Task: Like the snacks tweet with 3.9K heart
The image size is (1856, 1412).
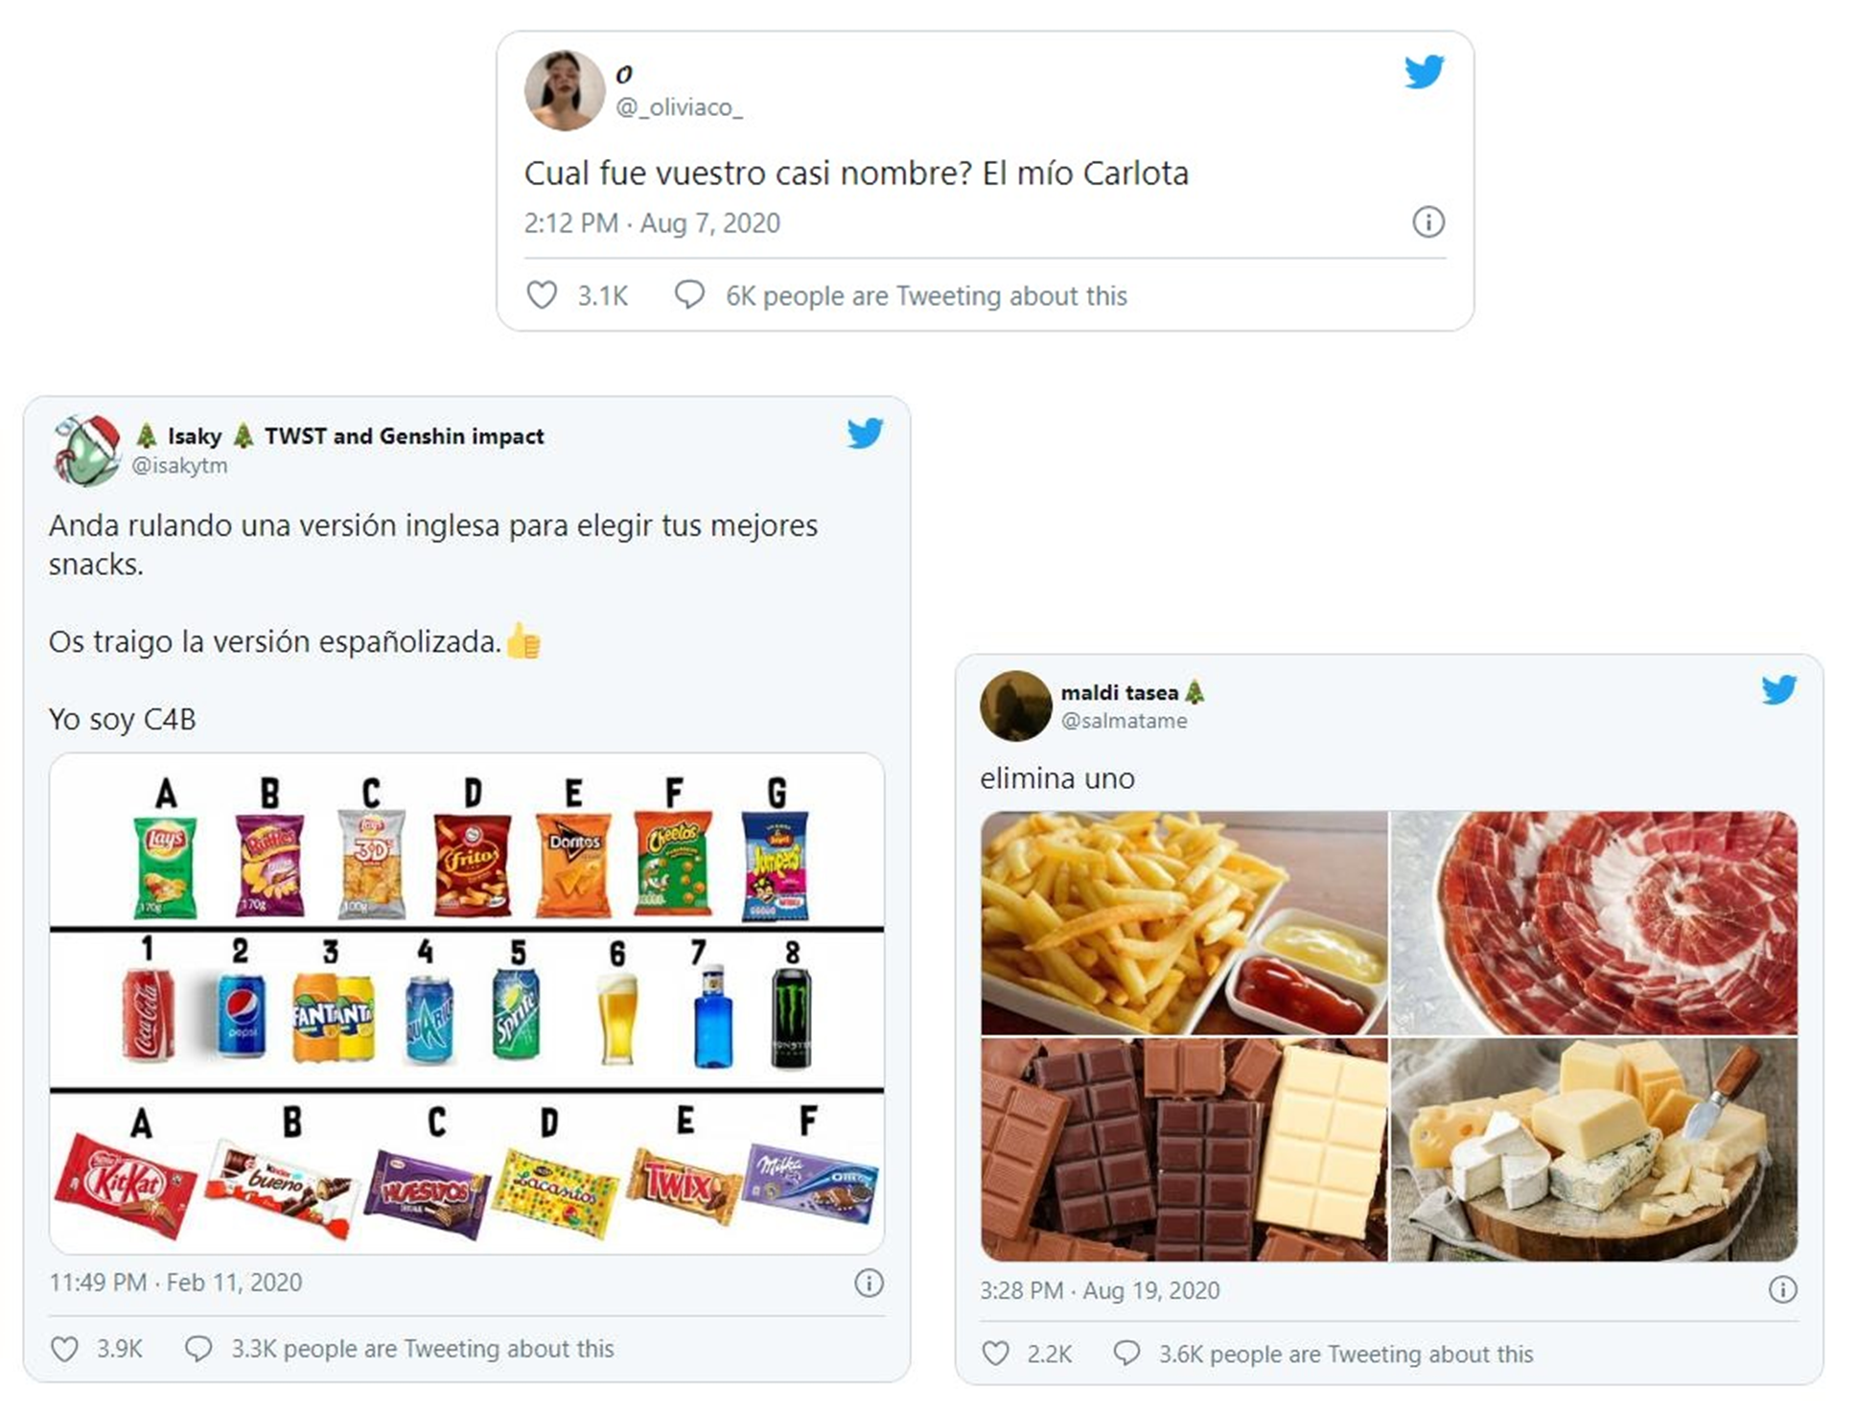Action: pyautogui.click(x=64, y=1349)
